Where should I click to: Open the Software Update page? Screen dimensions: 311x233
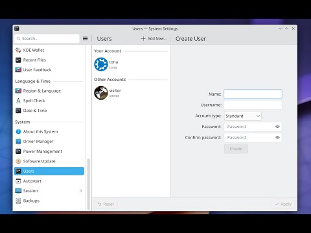coord(49,161)
